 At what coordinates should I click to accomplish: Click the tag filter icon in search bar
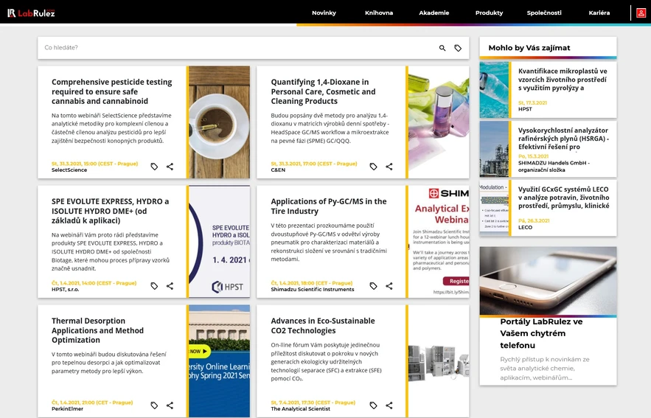[x=458, y=48]
